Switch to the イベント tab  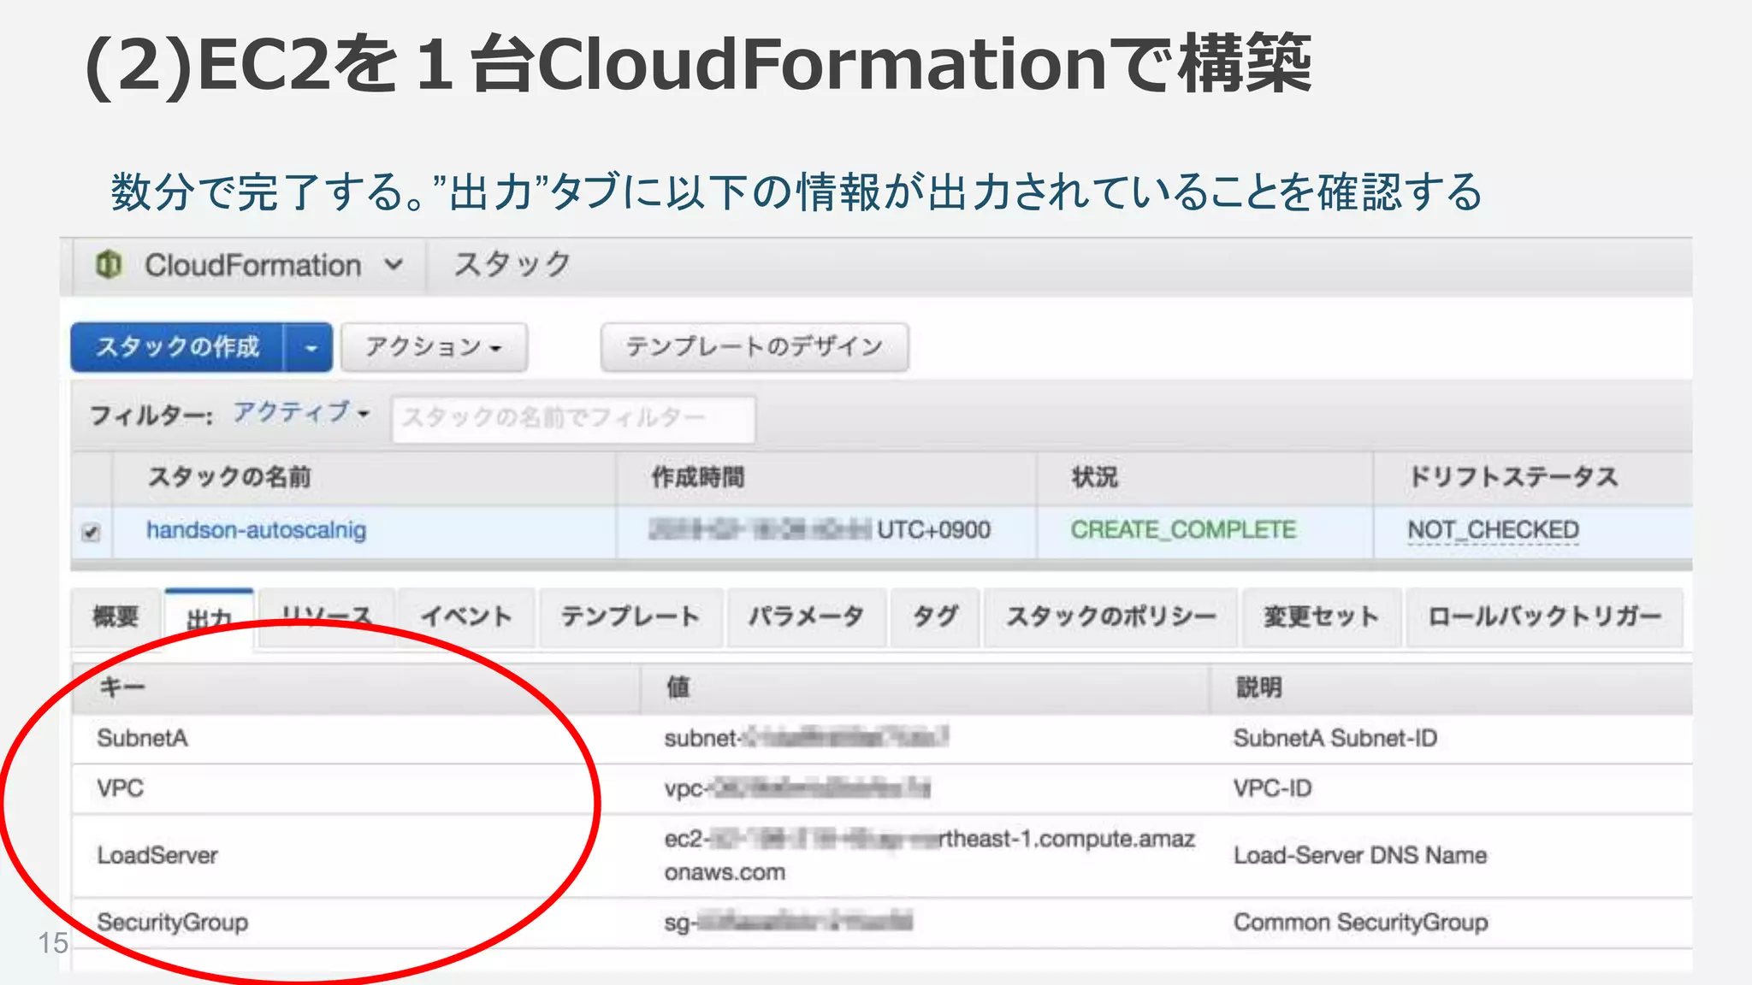467,616
